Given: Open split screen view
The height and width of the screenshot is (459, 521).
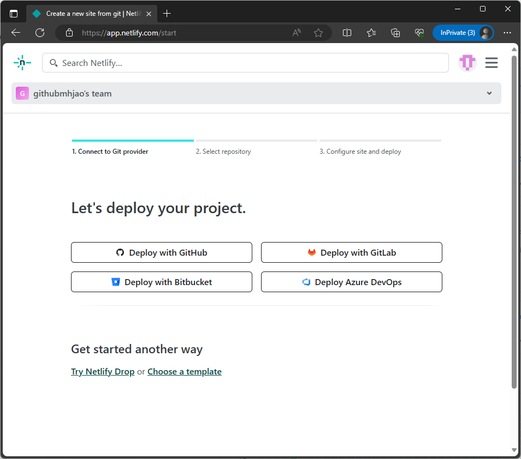Looking at the screenshot, I should 347,33.
